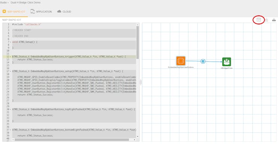
Task: Click line 32 return ATMO_Status_Success
Action: [x=35, y=115]
